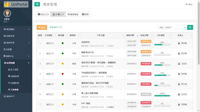Sort by the 工作進度 progress column
Screen dimensions: 200x112
pyautogui.click(x=162, y=35)
